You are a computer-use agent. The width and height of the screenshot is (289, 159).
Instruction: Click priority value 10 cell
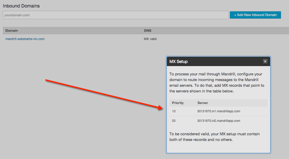pyautogui.click(x=174, y=111)
